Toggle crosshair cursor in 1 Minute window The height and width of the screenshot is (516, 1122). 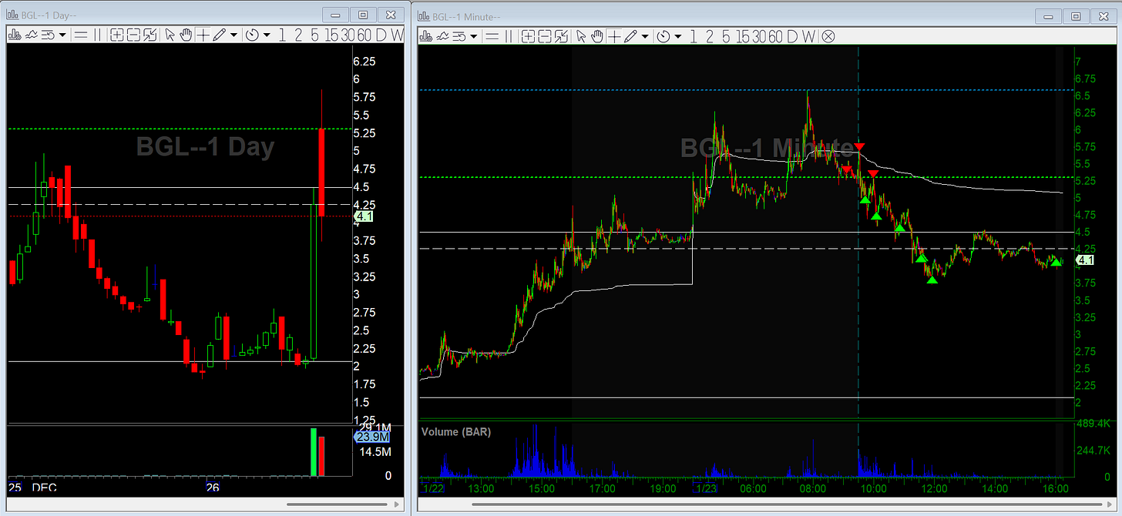(614, 35)
